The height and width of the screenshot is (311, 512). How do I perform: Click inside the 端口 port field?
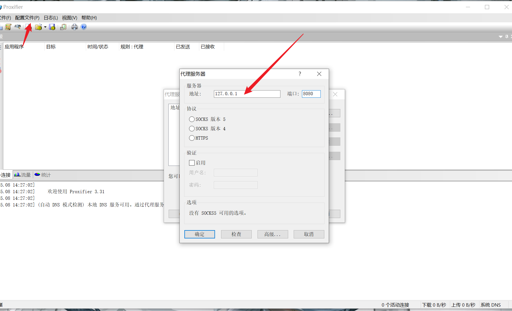click(x=311, y=94)
